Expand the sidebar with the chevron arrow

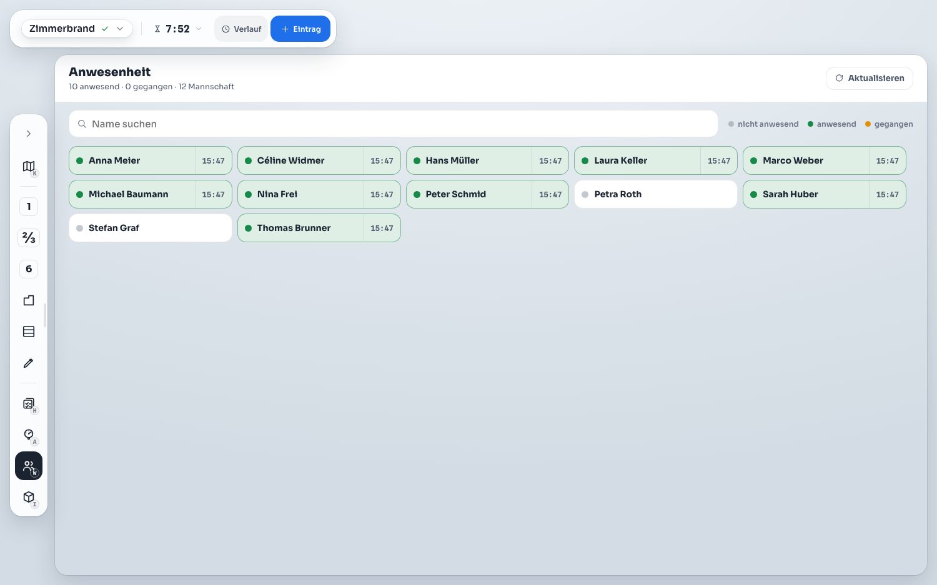click(29, 134)
